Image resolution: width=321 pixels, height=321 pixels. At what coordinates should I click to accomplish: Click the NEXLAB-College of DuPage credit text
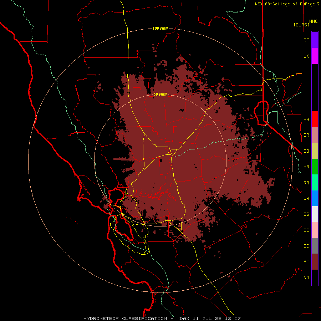(x=285, y=4)
